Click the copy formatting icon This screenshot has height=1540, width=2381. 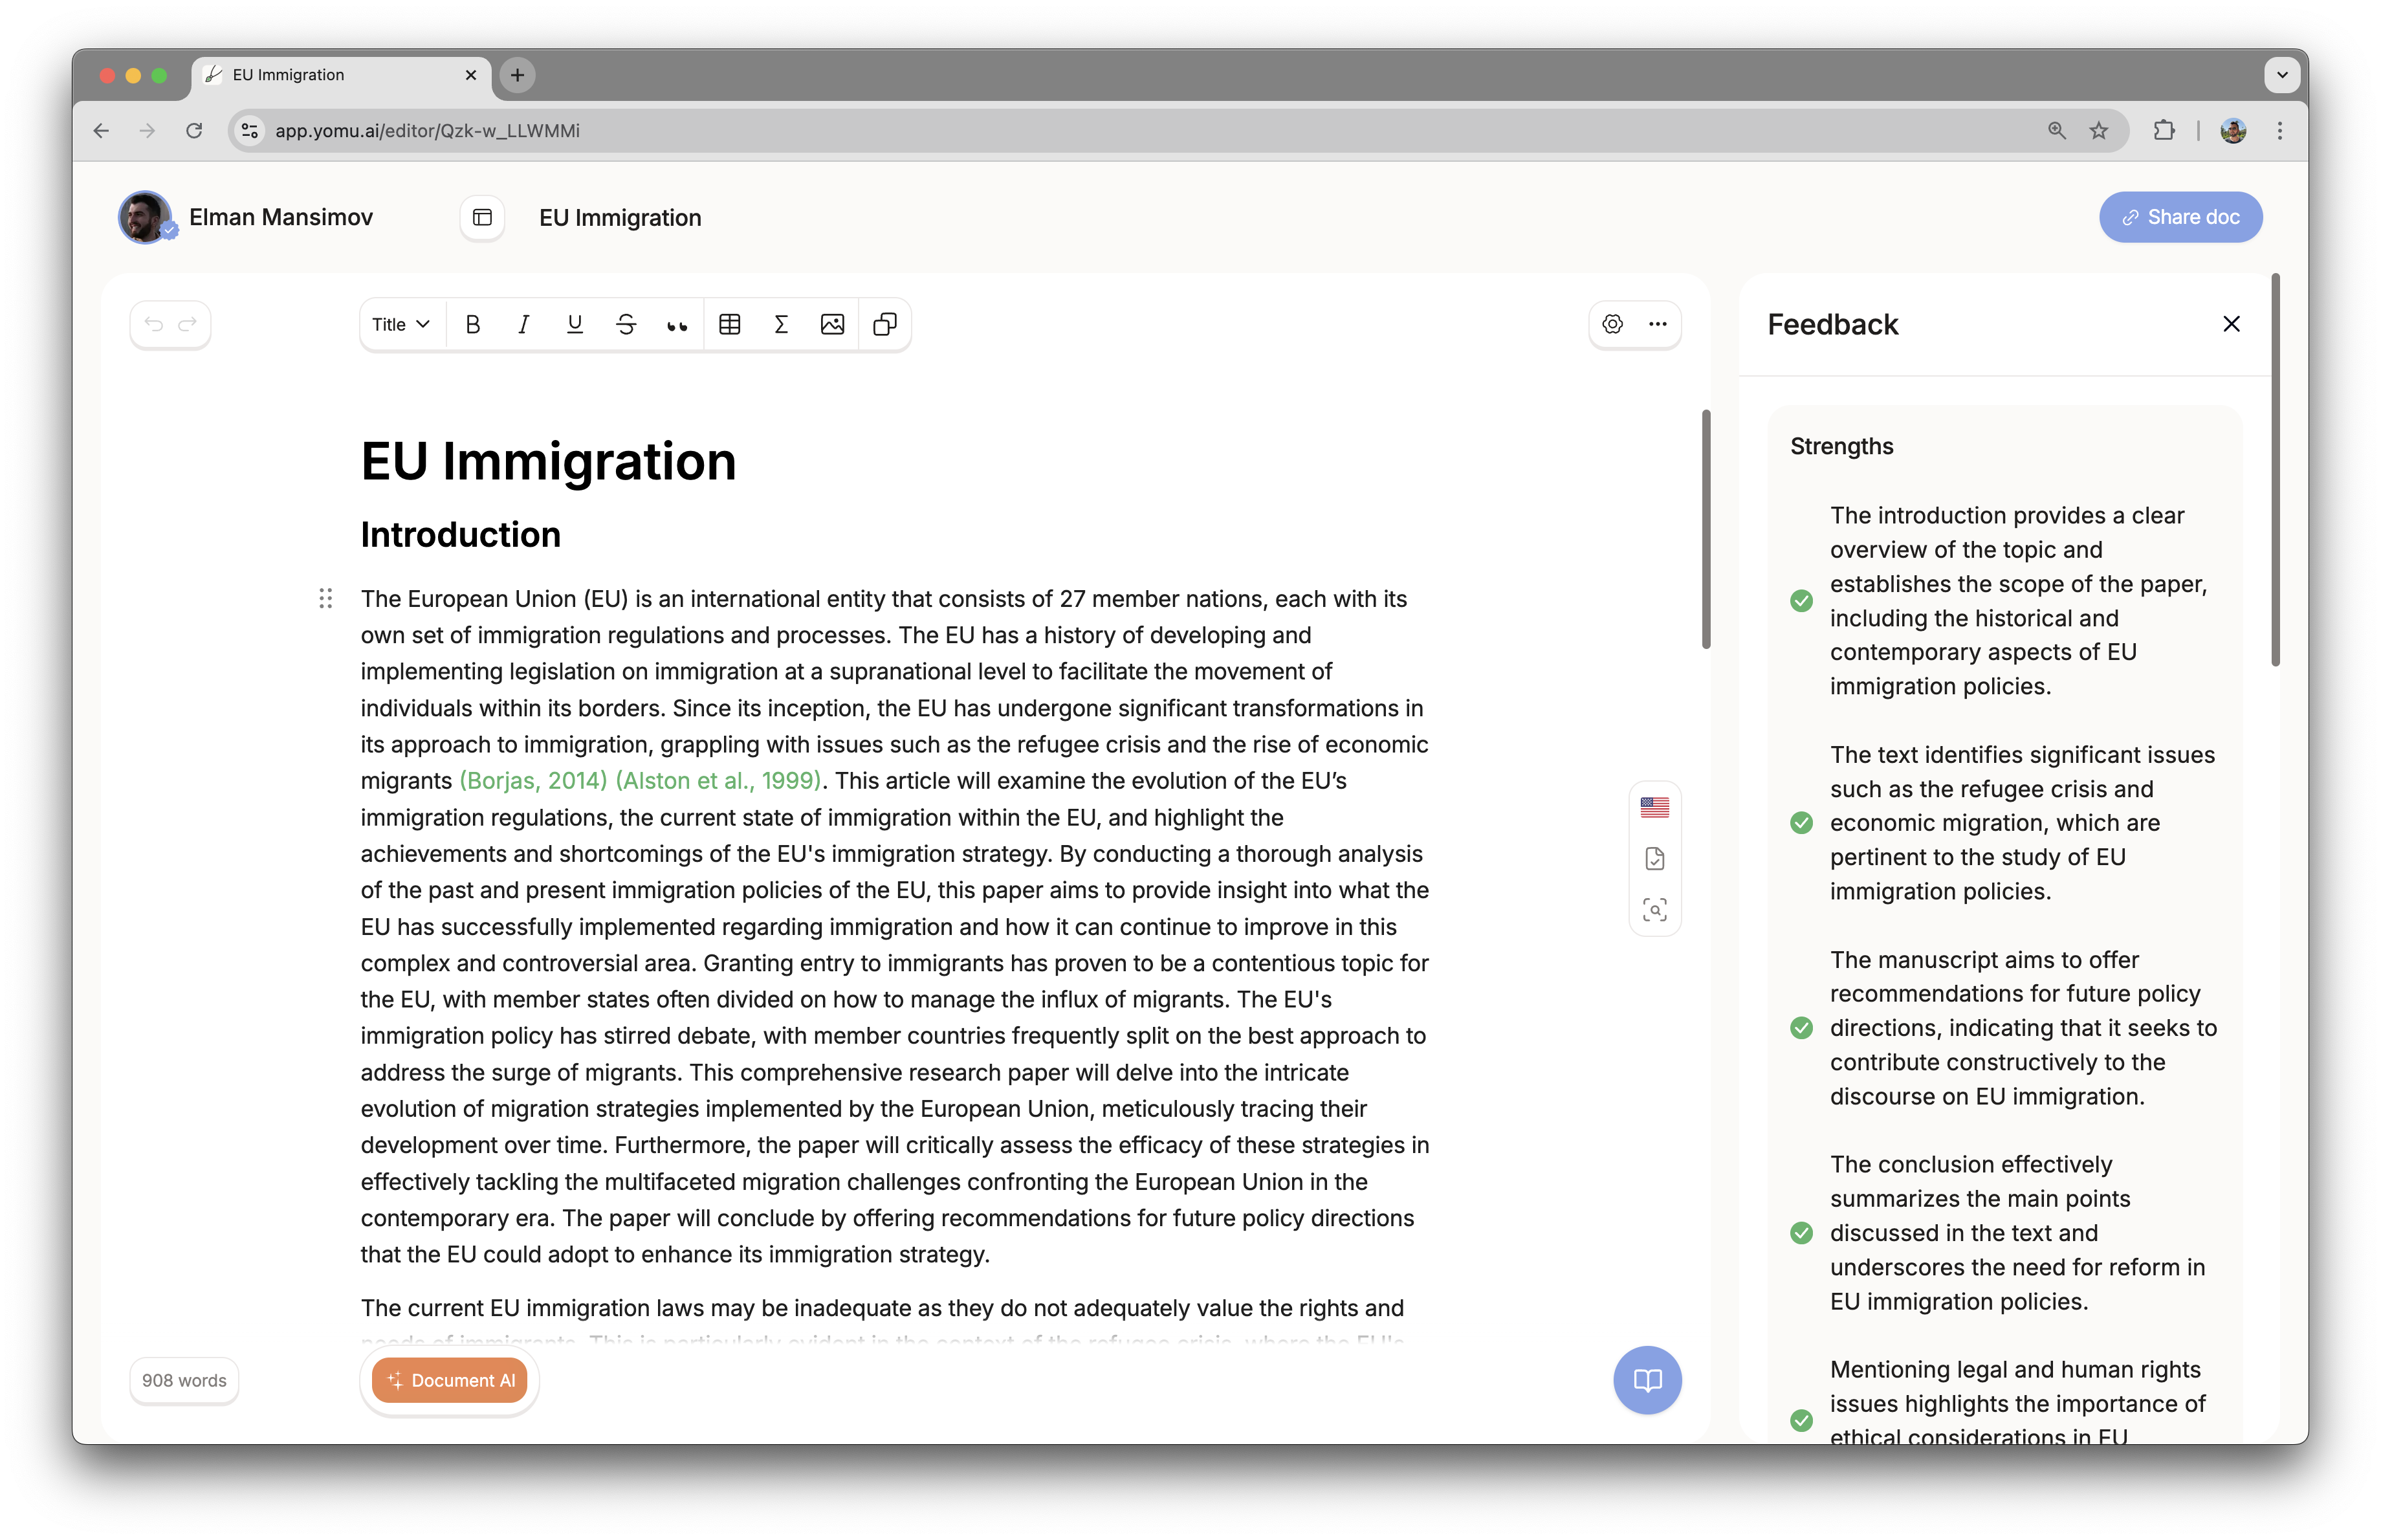885,325
